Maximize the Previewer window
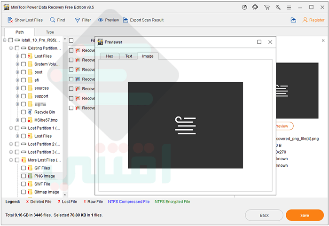The width and height of the screenshot is (329, 226). click(x=259, y=42)
